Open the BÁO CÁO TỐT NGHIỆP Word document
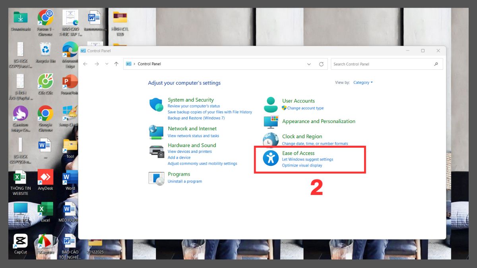The image size is (477, 268). [x=70, y=246]
